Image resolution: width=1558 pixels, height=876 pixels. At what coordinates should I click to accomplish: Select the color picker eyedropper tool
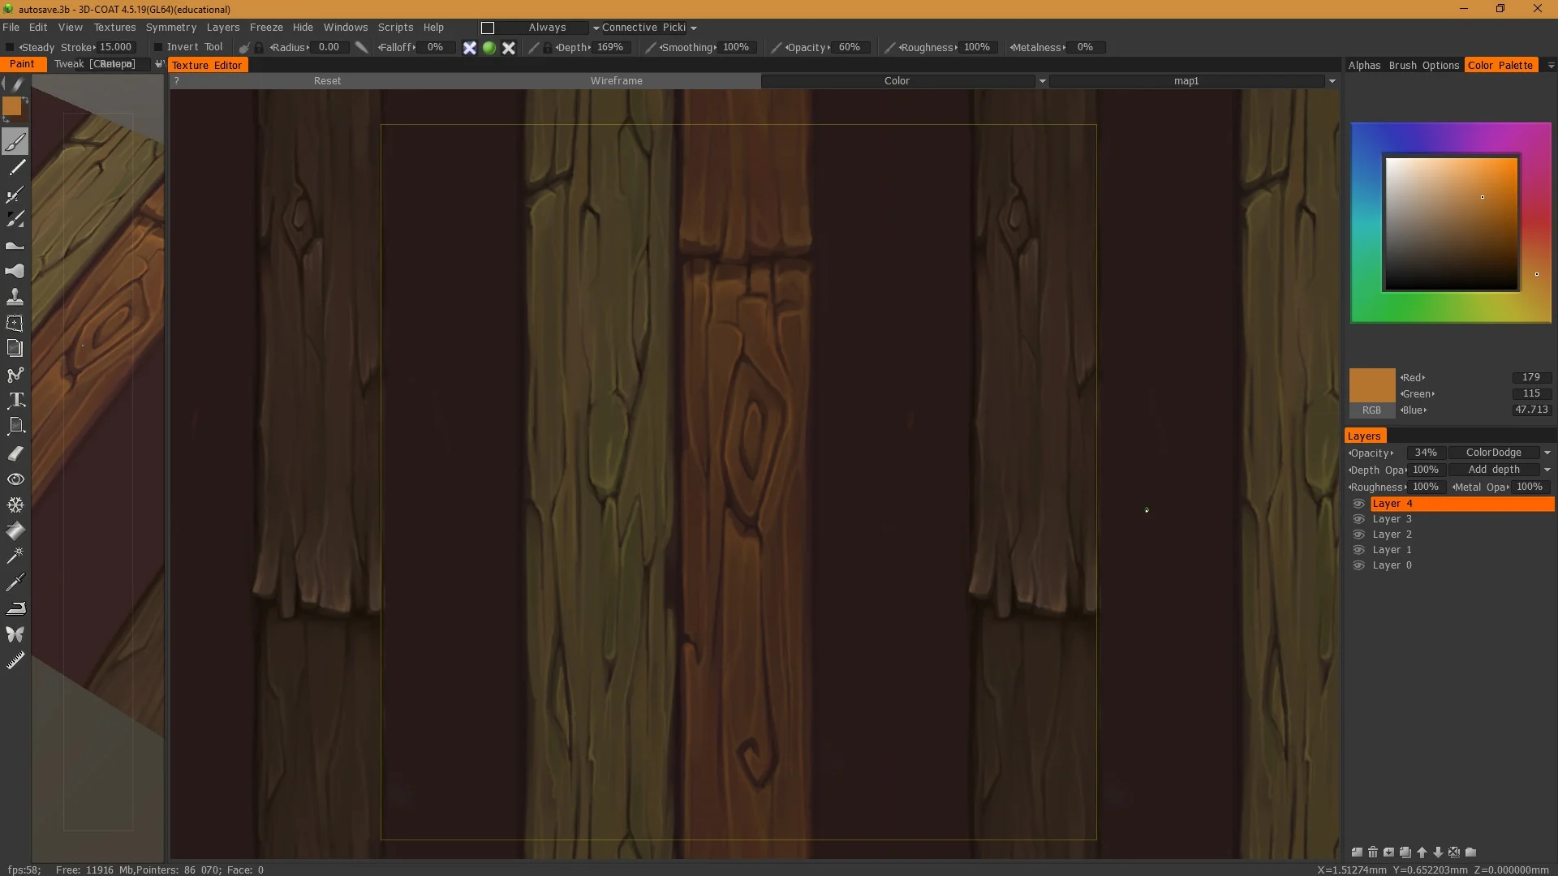click(x=15, y=582)
